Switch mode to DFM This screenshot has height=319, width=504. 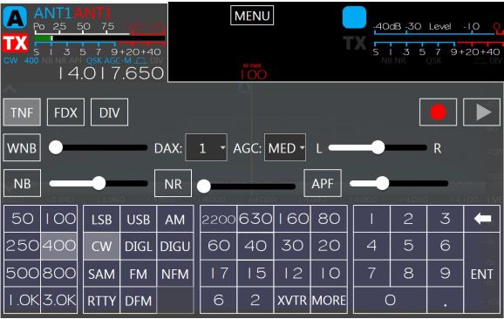[x=139, y=301]
